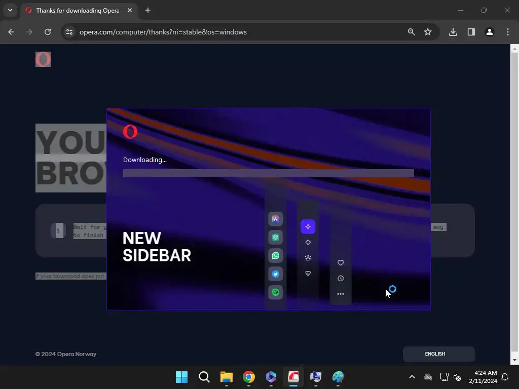Bookmark this page with the star icon

point(428,32)
